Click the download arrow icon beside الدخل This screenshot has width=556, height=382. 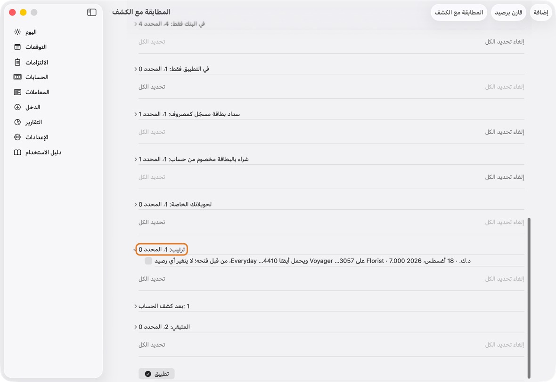coord(17,107)
